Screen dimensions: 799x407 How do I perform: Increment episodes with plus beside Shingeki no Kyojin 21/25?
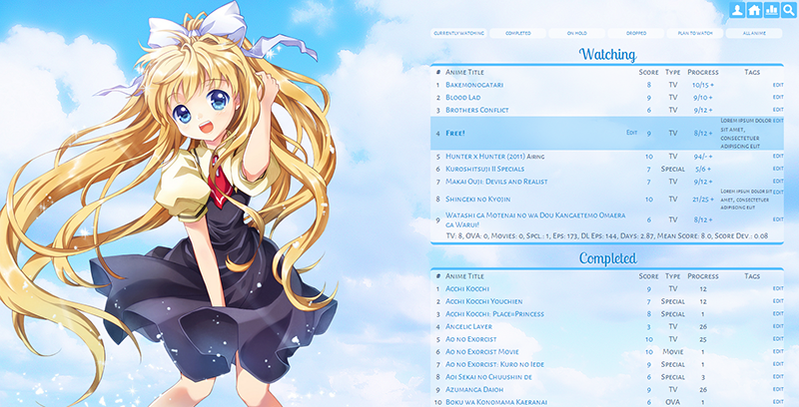(x=711, y=200)
